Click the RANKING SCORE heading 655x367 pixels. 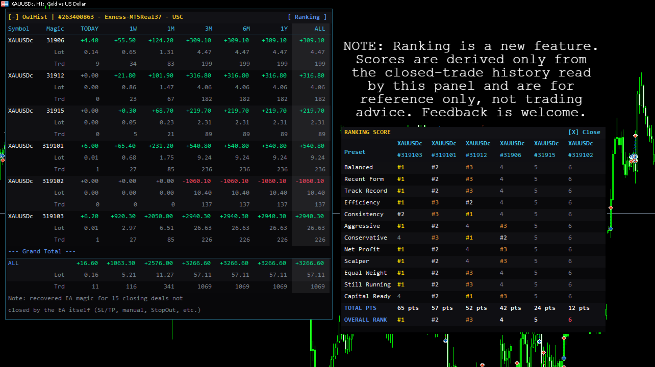click(x=367, y=132)
